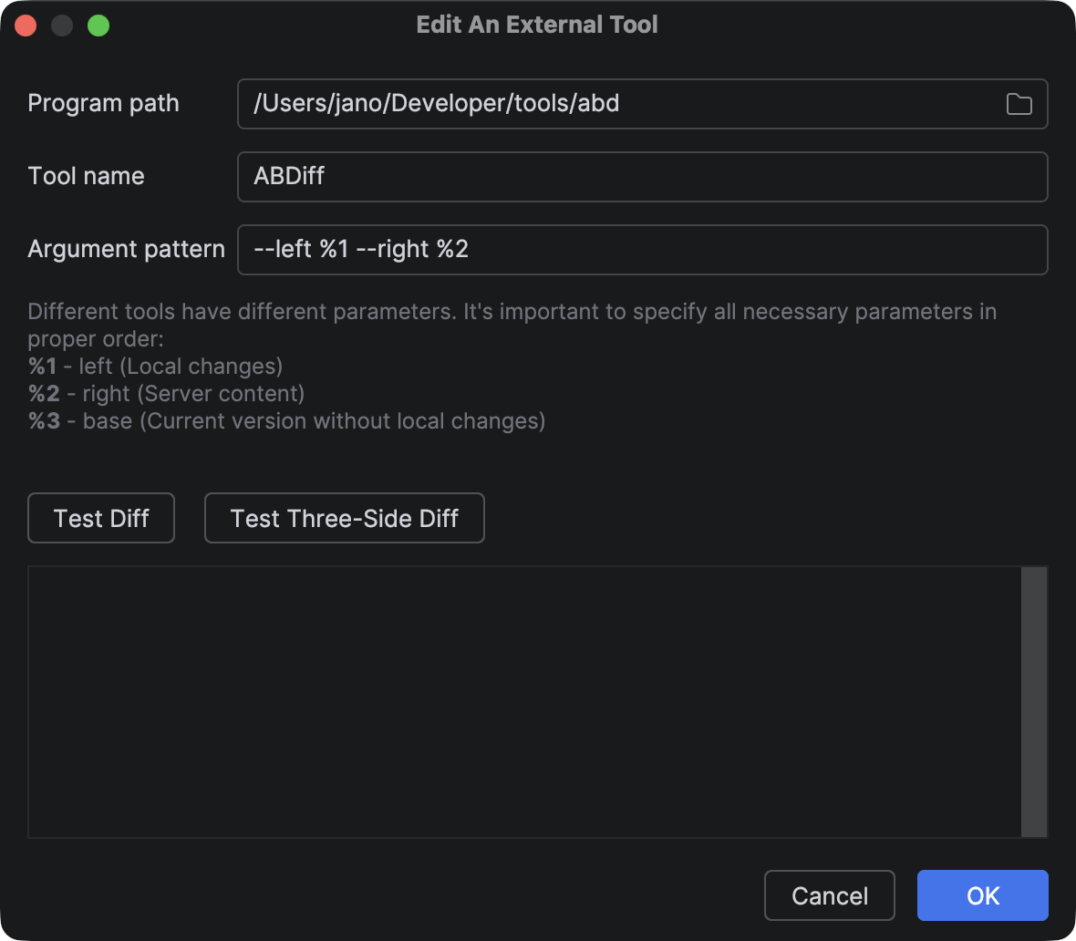Screen dimensions: 1076x941
Task: Confirm changes with OK
Action: (x=982, y=895)
